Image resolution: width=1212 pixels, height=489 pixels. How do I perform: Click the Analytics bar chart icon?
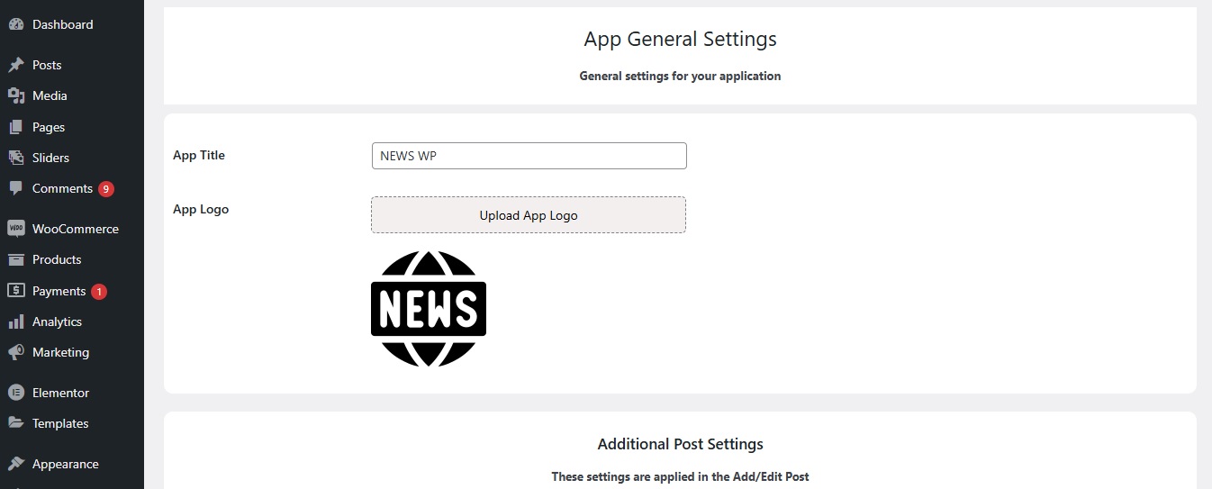click(x=15, y=321)
